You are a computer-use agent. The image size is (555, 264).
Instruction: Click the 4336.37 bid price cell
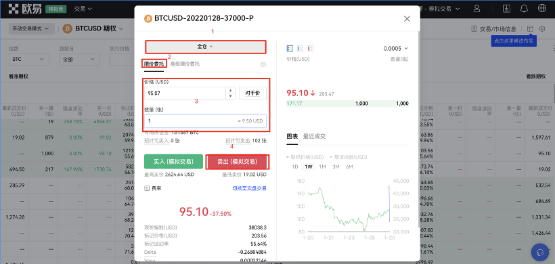pyautogui.click(x=102, y=121)
